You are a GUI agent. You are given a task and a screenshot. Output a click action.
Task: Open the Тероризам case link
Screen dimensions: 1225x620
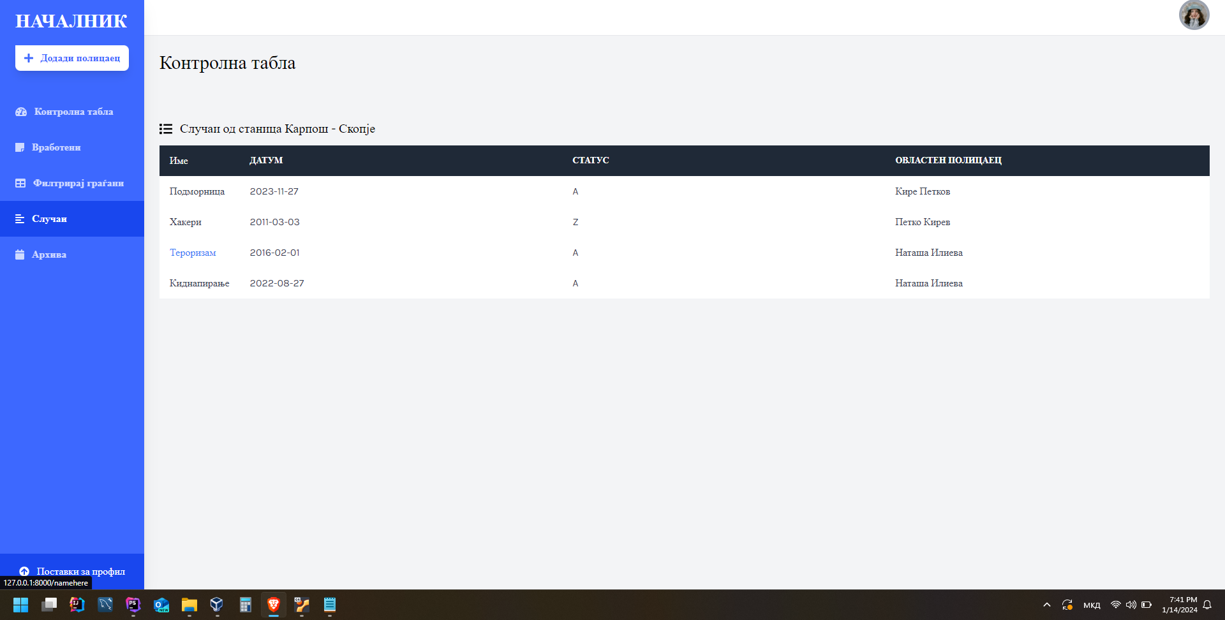click(x=193, y=253)
